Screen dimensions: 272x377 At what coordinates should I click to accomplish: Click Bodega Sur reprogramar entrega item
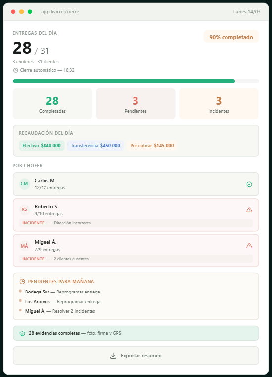tap(63, 292)
